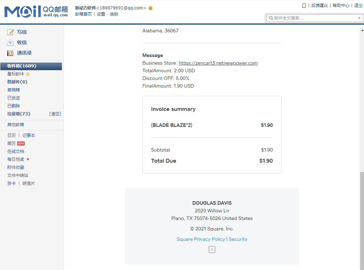Click the compose mail pencil icon
This screenshot has width=364, height=270.
(10, 32)
